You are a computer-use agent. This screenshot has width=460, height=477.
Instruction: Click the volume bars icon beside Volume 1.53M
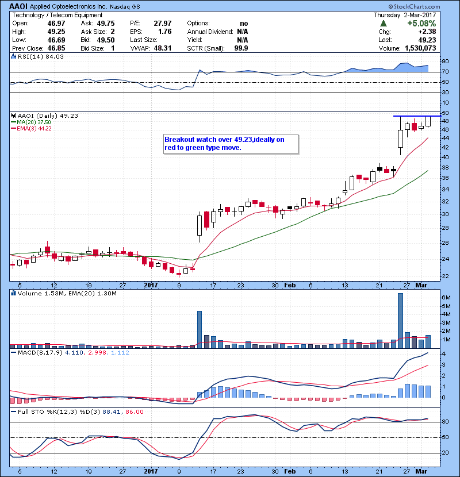[13, 293]
